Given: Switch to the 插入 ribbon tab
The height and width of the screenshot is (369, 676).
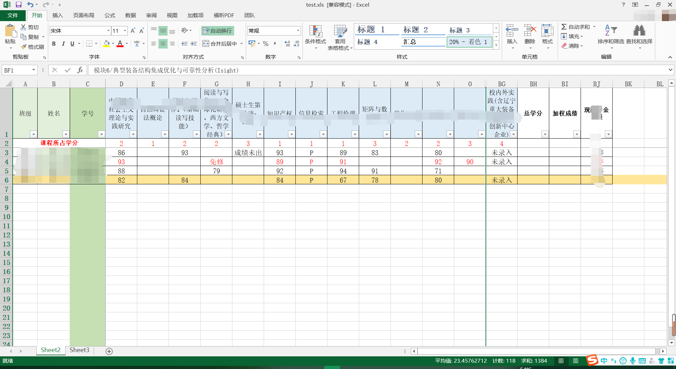Looking at the screenshot, I should pyautogui.click(x=57, y=15).
